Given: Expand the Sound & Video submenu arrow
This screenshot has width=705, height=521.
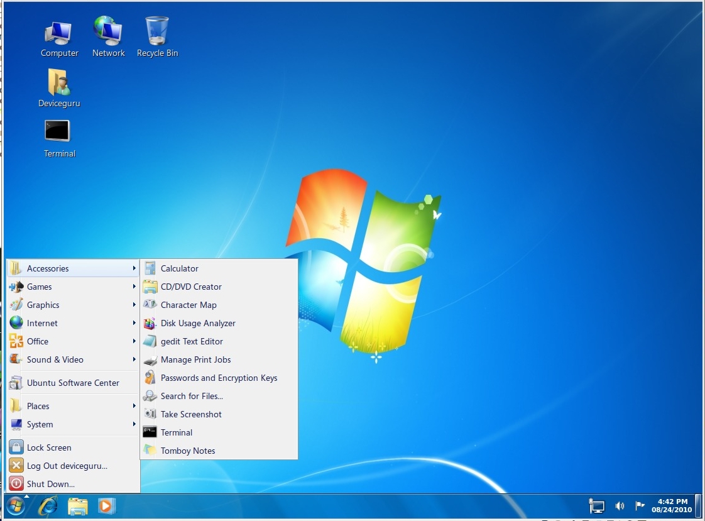Looking at the screenshot, I should point(134,359).
